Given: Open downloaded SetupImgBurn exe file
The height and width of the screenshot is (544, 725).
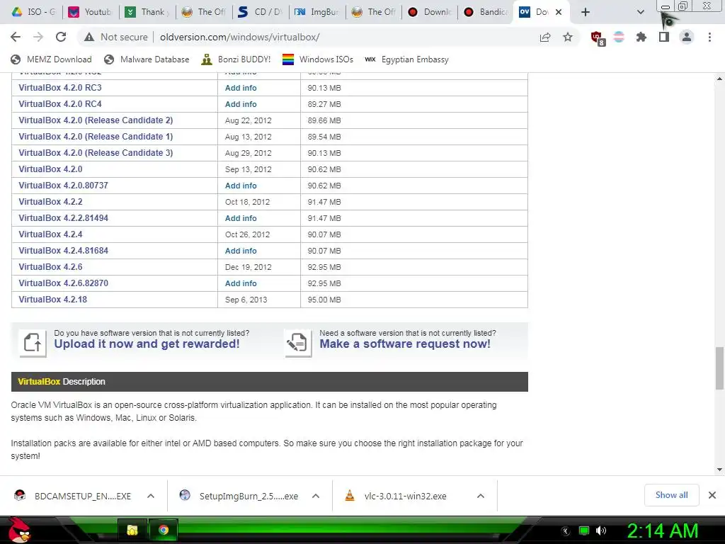Looking at the screenshot, I should [239, 496].
